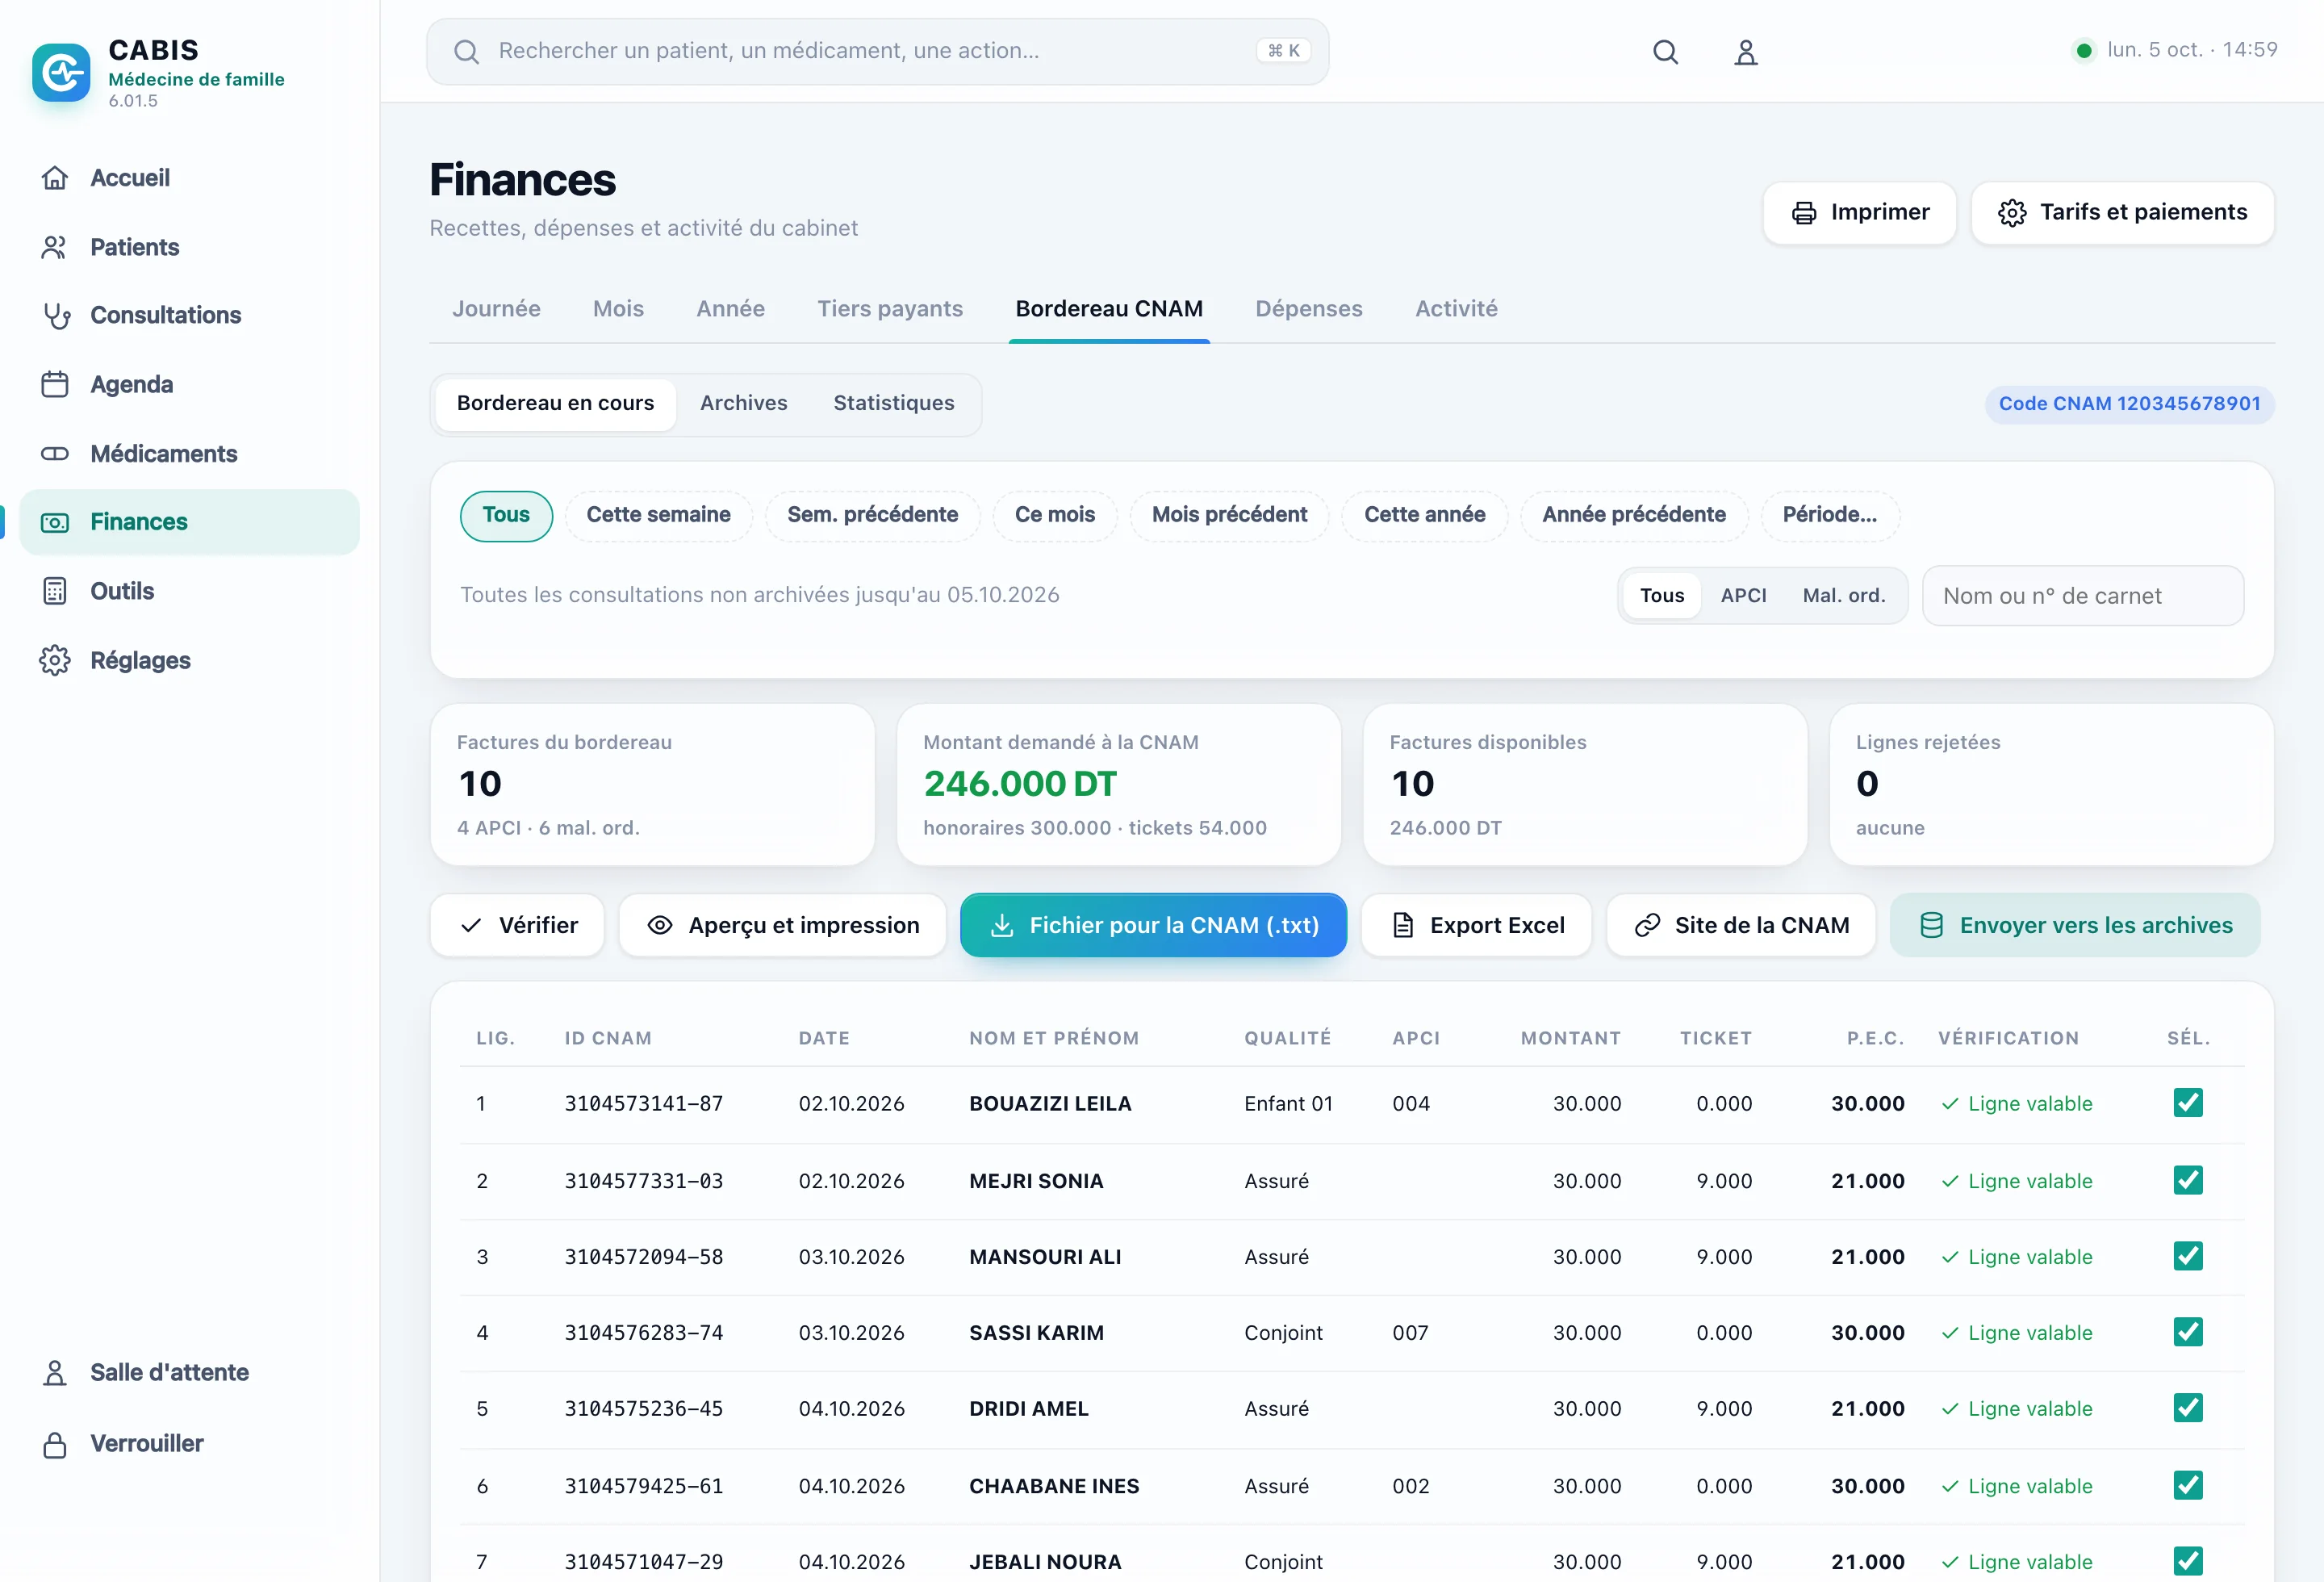Open the user profile icon in the top bar
Viewport: 2324px width, 1582px height.
[1745, 52]
